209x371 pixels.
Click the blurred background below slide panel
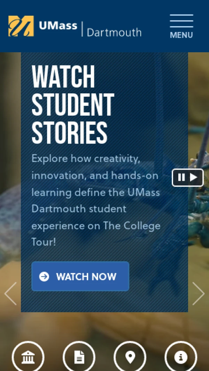[x=104, y=325]
